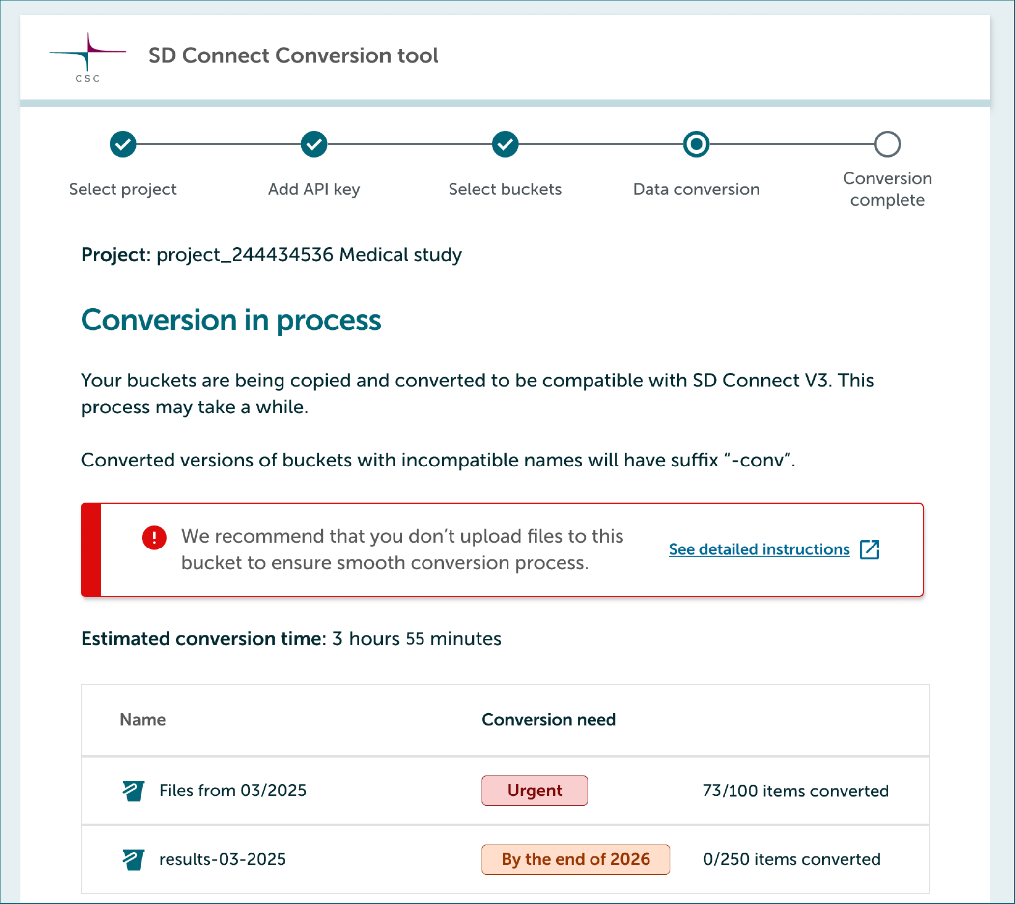Click the CSC logo

click(x=86, y=56)
